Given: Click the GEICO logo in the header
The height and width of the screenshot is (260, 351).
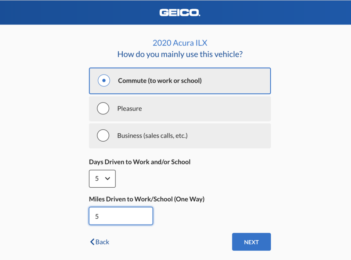Looking at the screenshot, I should (179, 13).
